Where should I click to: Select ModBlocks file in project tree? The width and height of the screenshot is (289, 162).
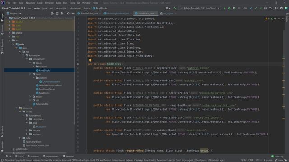click(x=45, y=71)
